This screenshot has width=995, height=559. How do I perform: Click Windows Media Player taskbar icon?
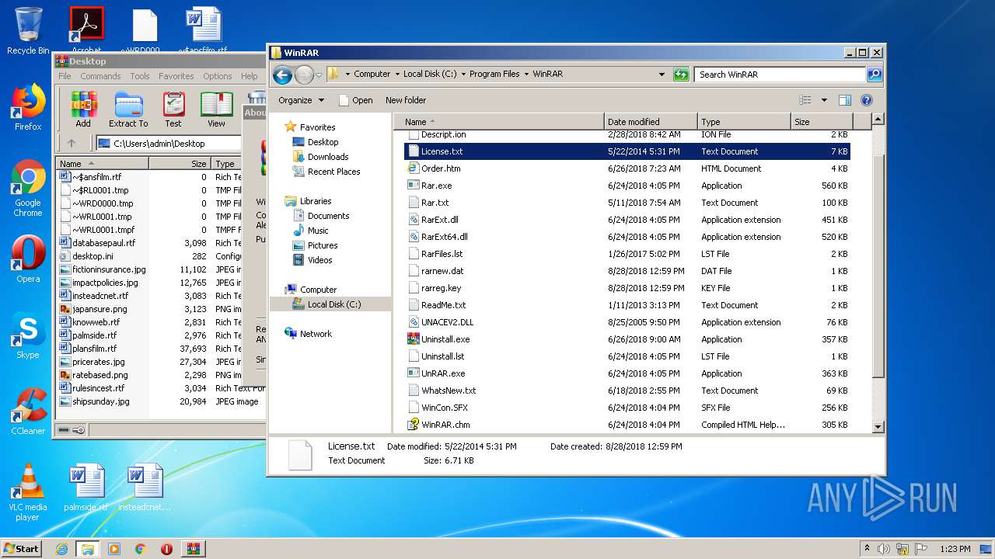114,549
